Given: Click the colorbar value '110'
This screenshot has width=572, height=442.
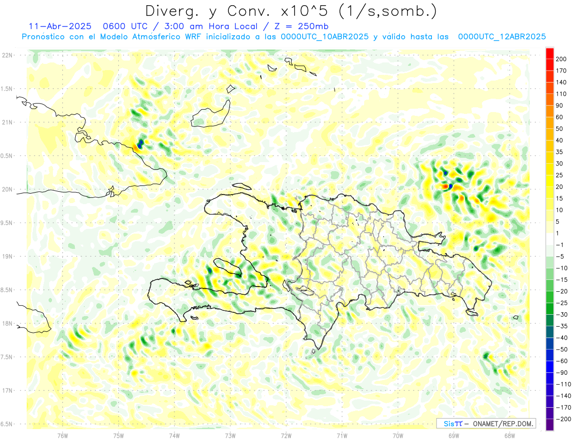Looking at the screenshot, I should point(562,94).
